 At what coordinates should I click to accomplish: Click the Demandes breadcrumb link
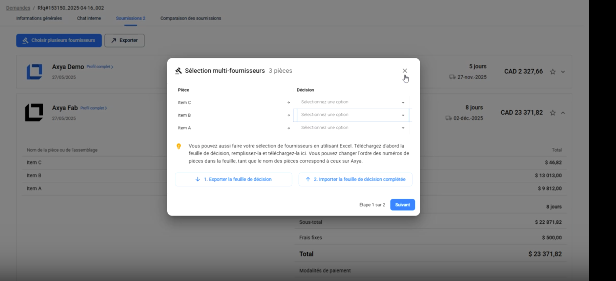pos(18,8)
